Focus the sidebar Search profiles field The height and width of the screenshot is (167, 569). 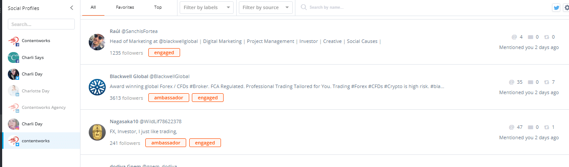click(41, 24)
